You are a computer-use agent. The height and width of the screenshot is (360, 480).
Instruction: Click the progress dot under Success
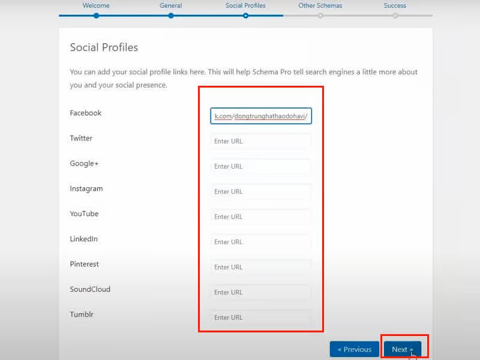[395, 16]
